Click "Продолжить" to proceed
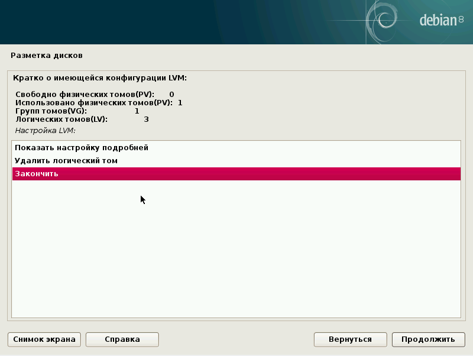Screen dimensions: 473x356 click(428, 339)
